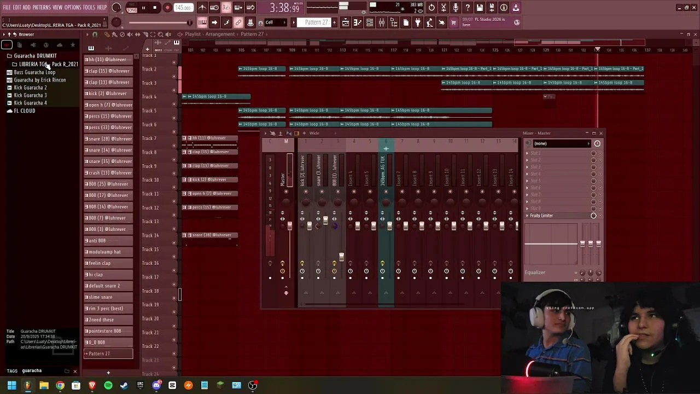
Task: Click the tags field showing 'guaracha'
Action: click(x=42, y=371)
